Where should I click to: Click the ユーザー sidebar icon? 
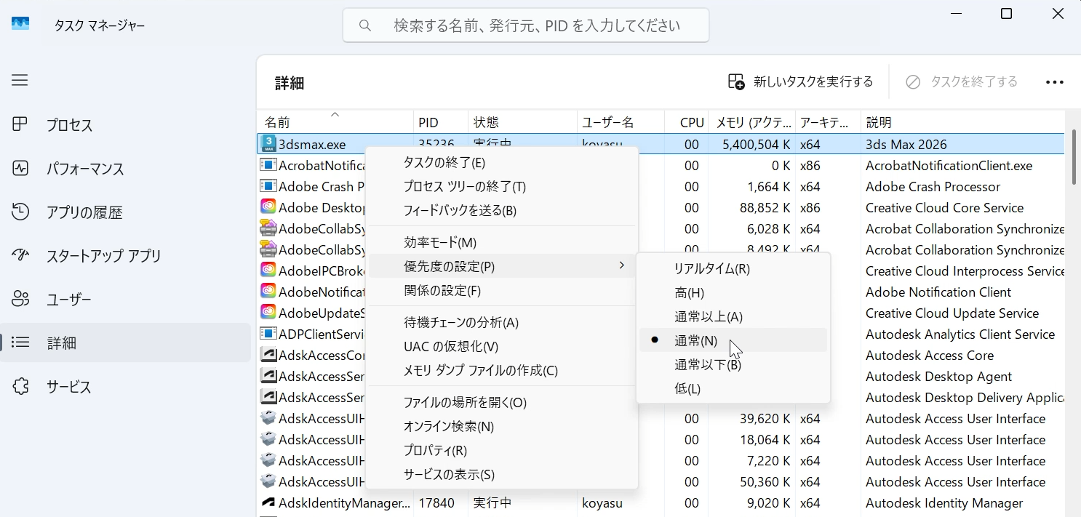point(20,299)
